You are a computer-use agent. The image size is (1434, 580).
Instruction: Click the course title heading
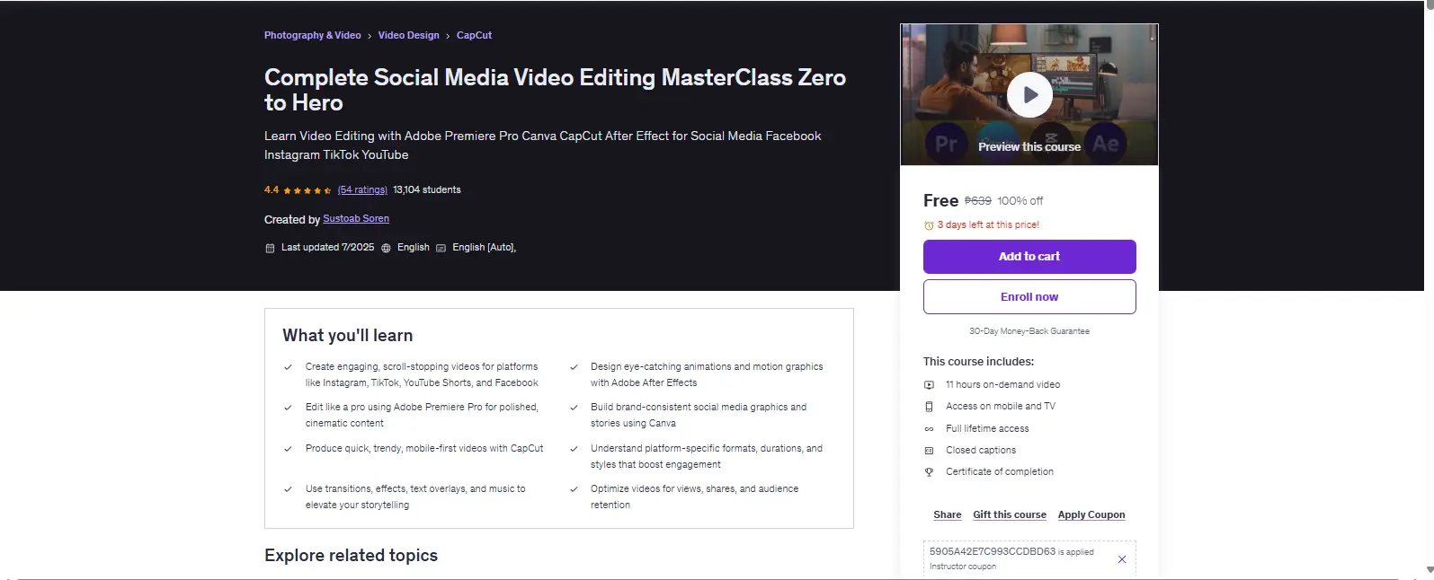[555, 90]
